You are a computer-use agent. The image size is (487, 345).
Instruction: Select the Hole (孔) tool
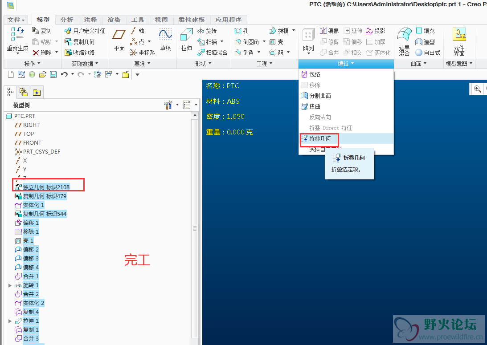pyautogui.click(x=241, y=31)
